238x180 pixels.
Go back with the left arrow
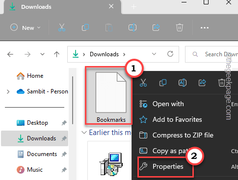click(10, 54)
